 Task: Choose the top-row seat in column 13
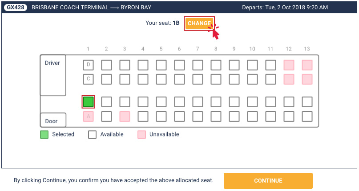[307, 65]
